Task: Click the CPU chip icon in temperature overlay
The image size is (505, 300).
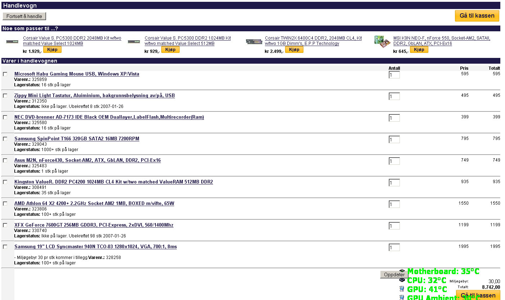Action: [402, 280]
